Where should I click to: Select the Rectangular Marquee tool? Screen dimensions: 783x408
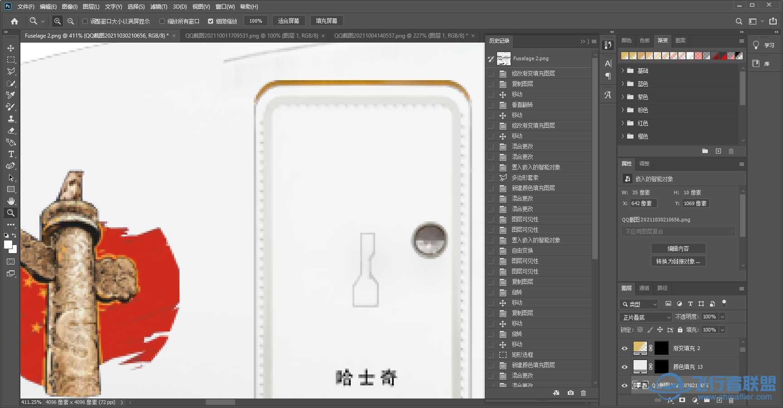[10, 59]
